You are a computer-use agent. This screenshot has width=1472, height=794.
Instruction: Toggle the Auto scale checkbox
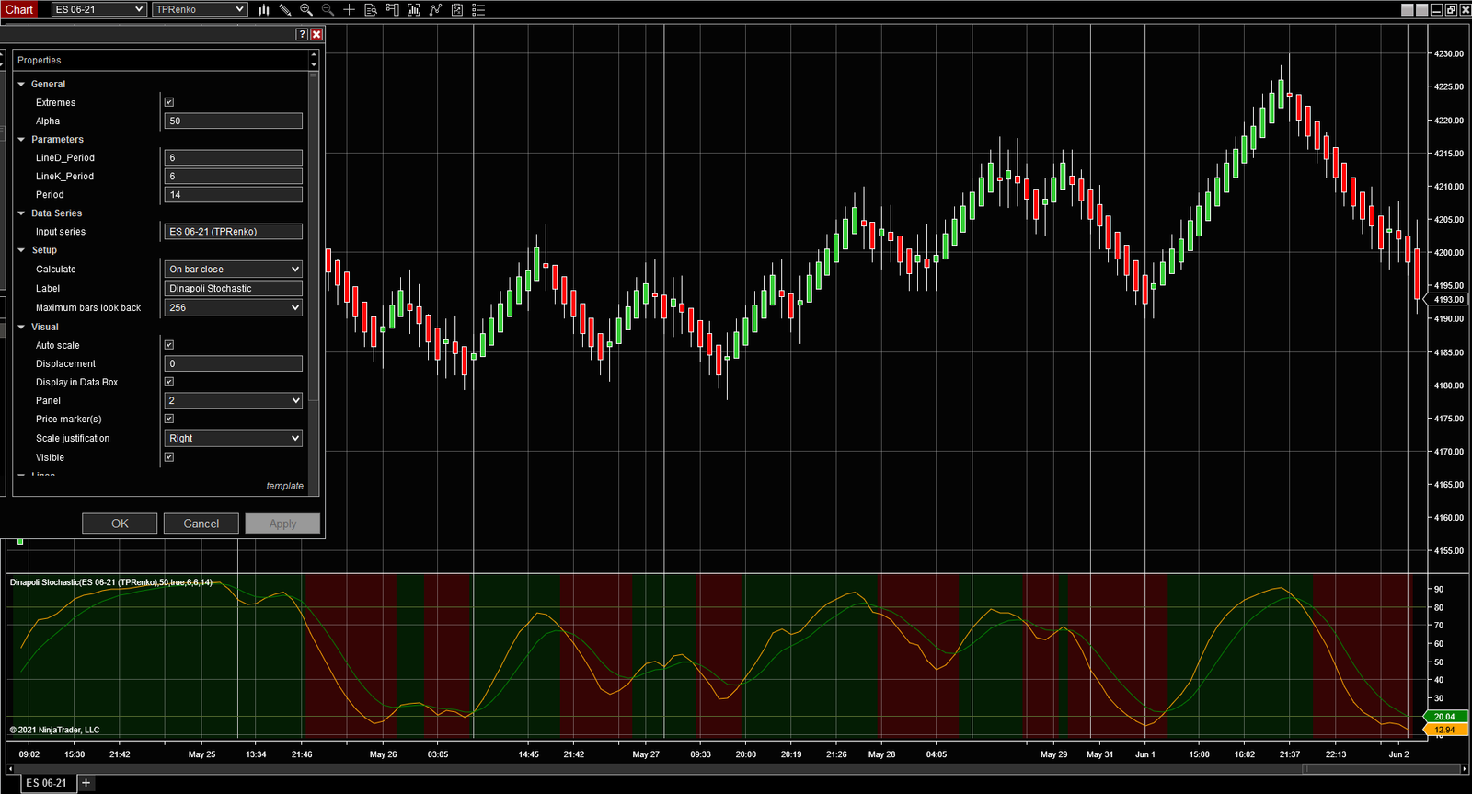click(169, 345)
